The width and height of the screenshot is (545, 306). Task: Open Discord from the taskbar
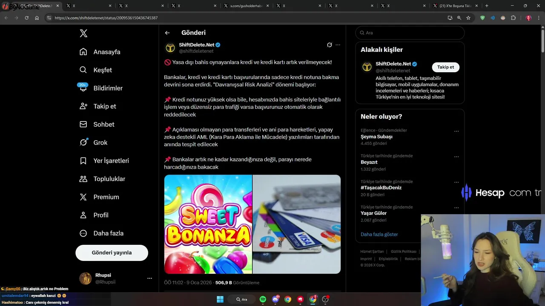(275, 299)
